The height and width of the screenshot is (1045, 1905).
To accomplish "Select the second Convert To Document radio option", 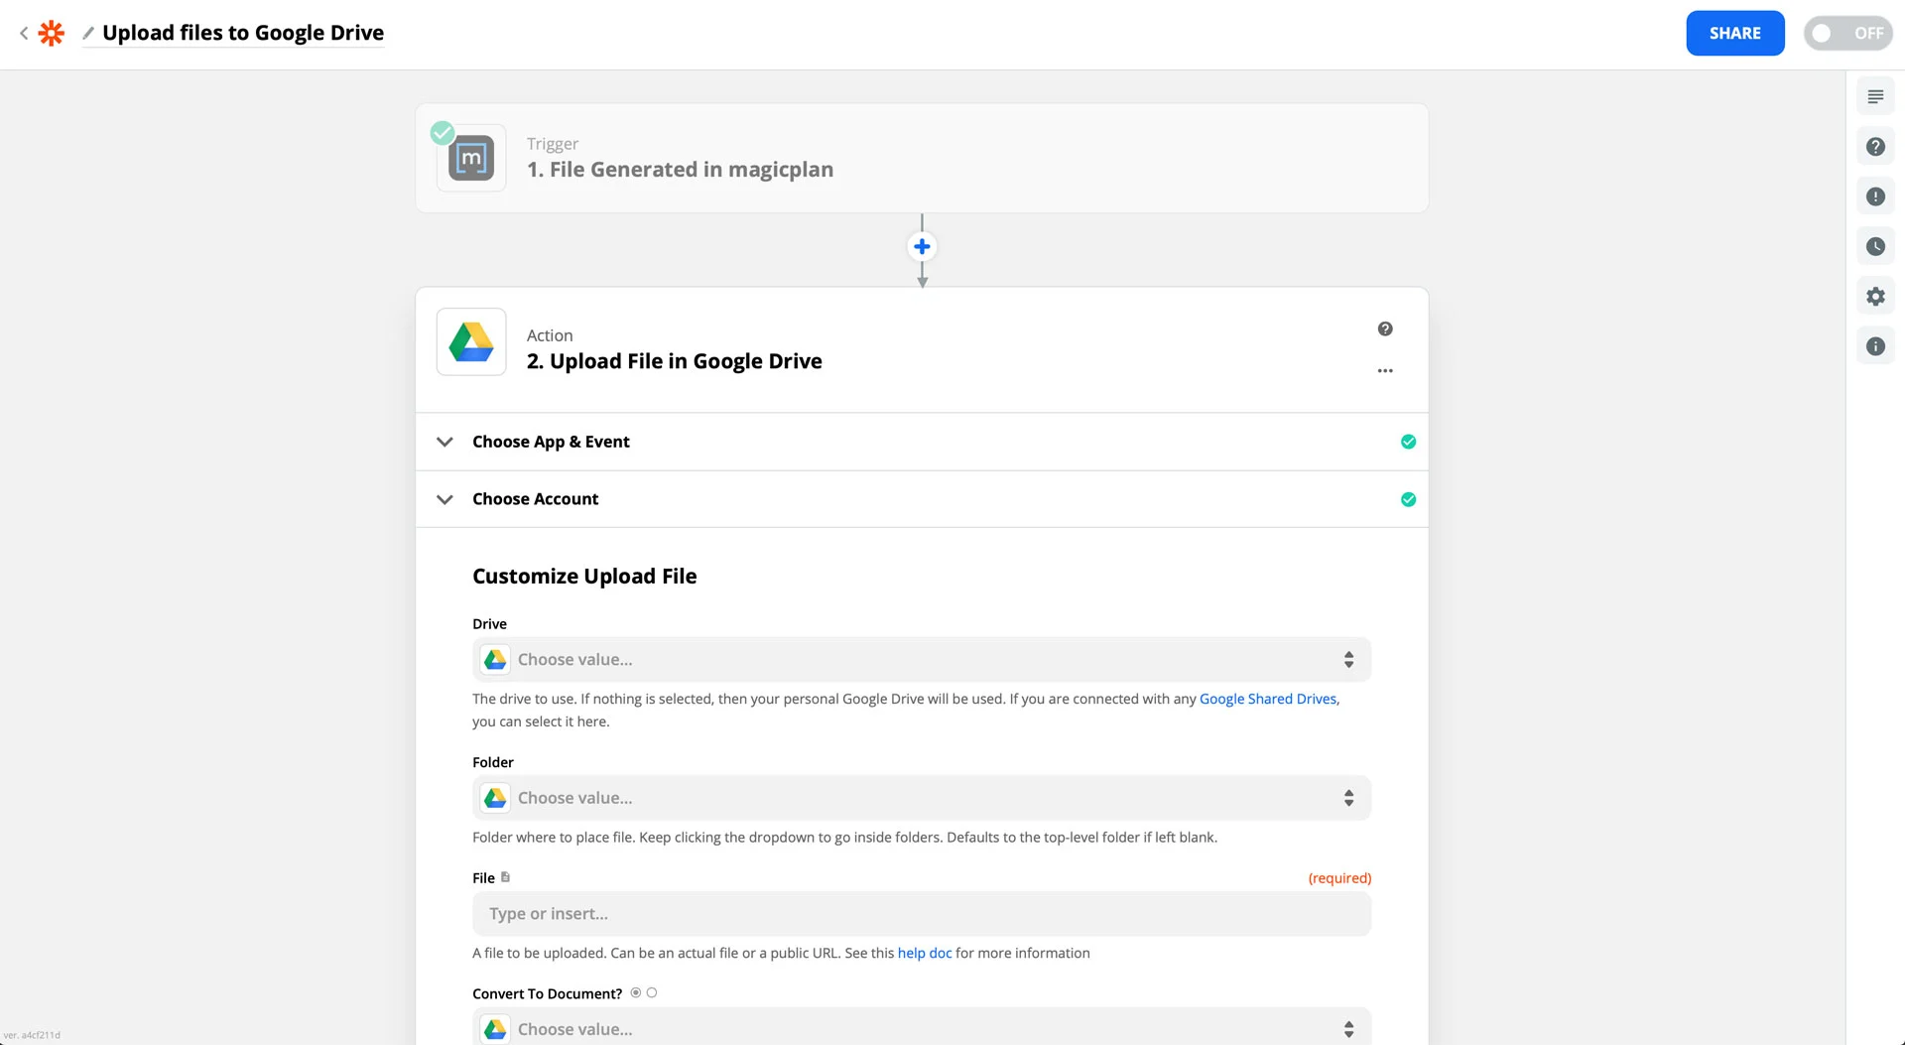I will click(x=652, y=992).
